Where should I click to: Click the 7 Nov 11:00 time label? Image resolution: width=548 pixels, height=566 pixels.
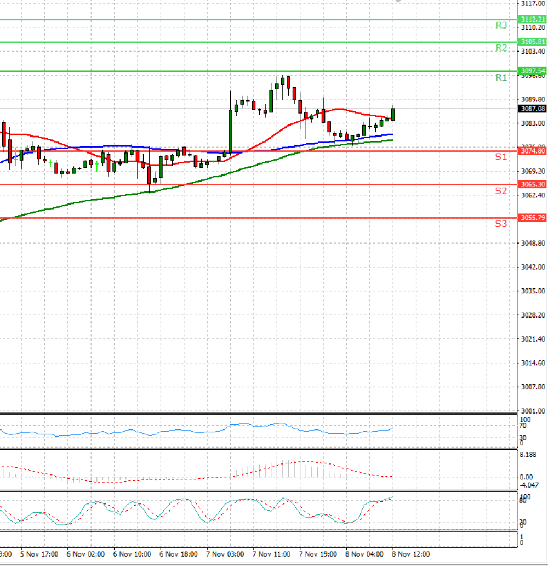272,554
